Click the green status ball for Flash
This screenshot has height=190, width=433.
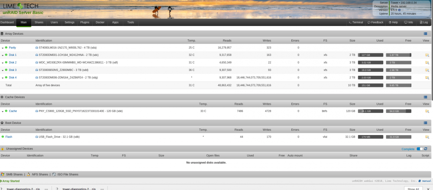[x=3, y=137]
